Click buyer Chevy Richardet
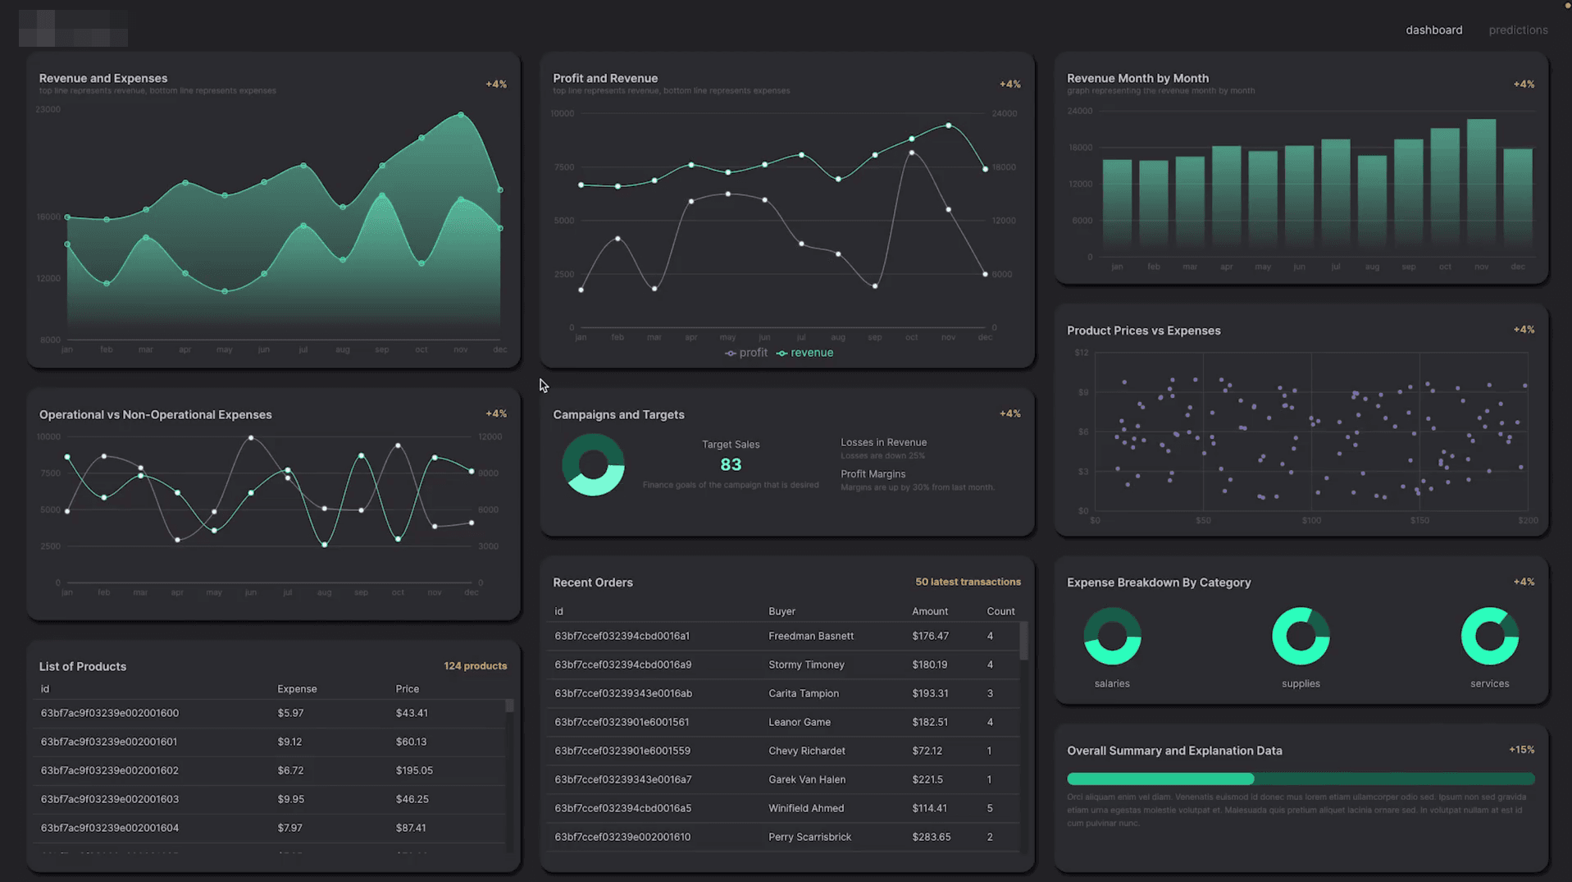The image size is (1572, 882). [807, 751]
